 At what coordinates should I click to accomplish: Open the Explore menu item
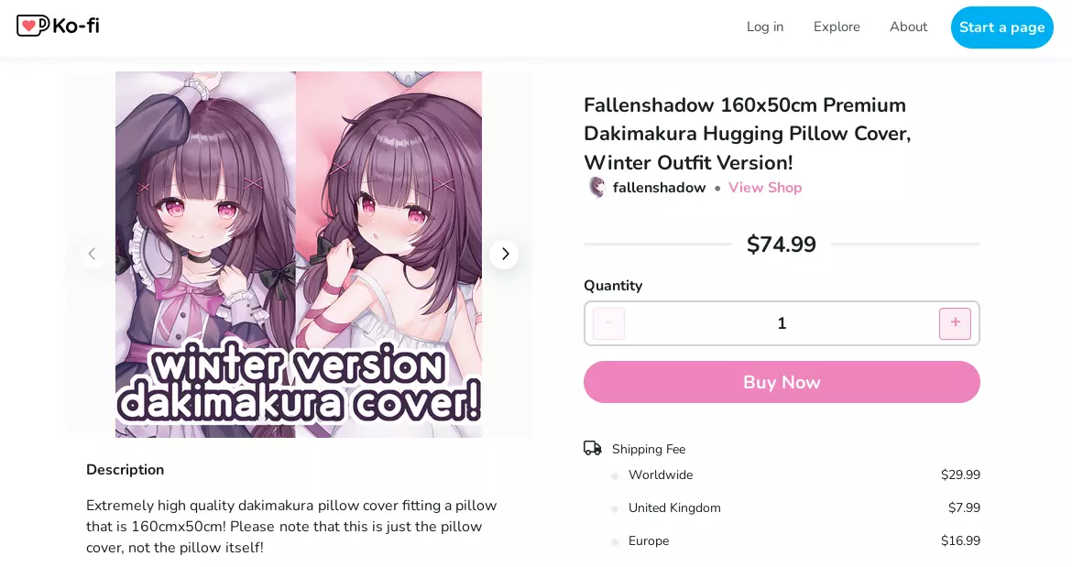[837, 27]
